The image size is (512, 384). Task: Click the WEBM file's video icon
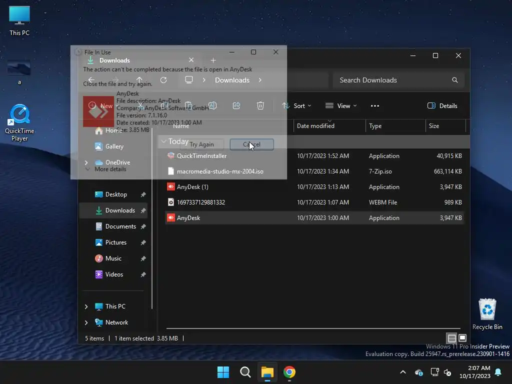click(x=171, y=202)
